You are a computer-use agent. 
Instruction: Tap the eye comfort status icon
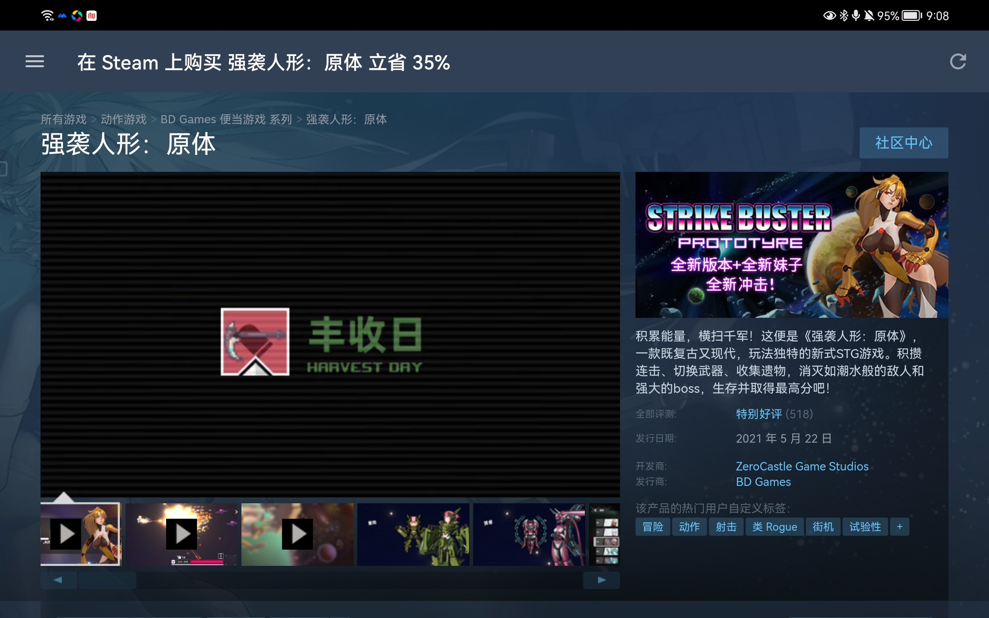click(829, 16)
